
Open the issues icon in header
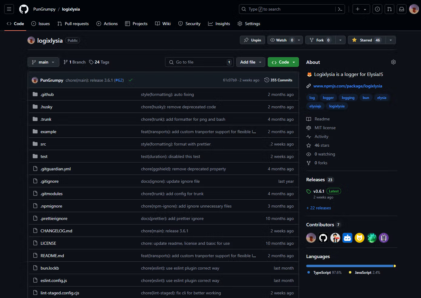click(x=377, y=9)
